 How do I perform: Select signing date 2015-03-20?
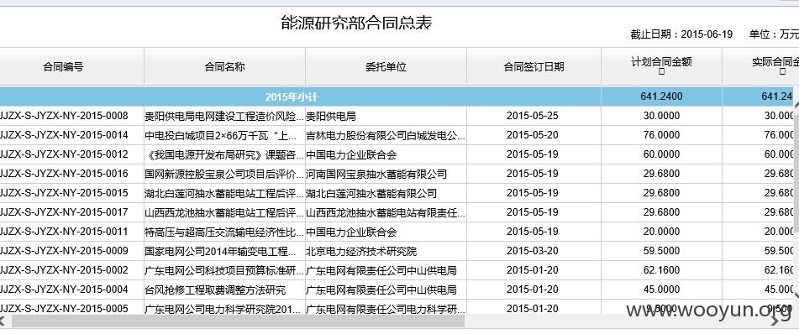click(x=533, y=252)
